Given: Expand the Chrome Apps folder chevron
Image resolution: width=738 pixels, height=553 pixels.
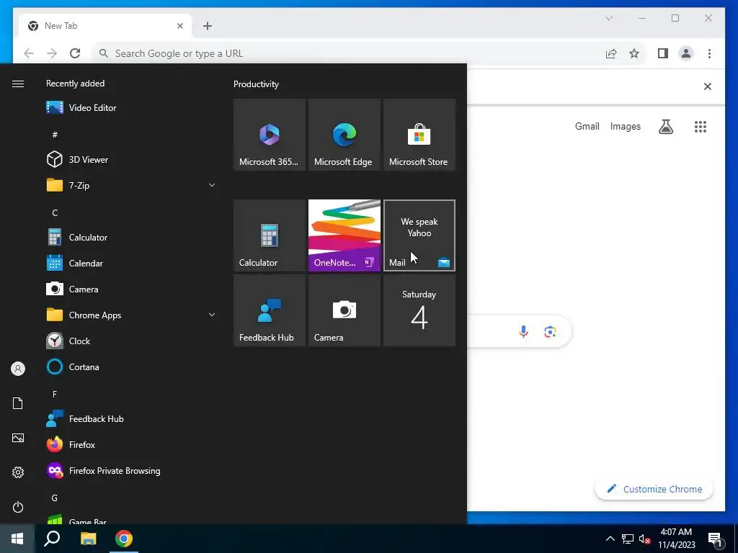Looking at the screenshot, I should [x=212, y=315].
